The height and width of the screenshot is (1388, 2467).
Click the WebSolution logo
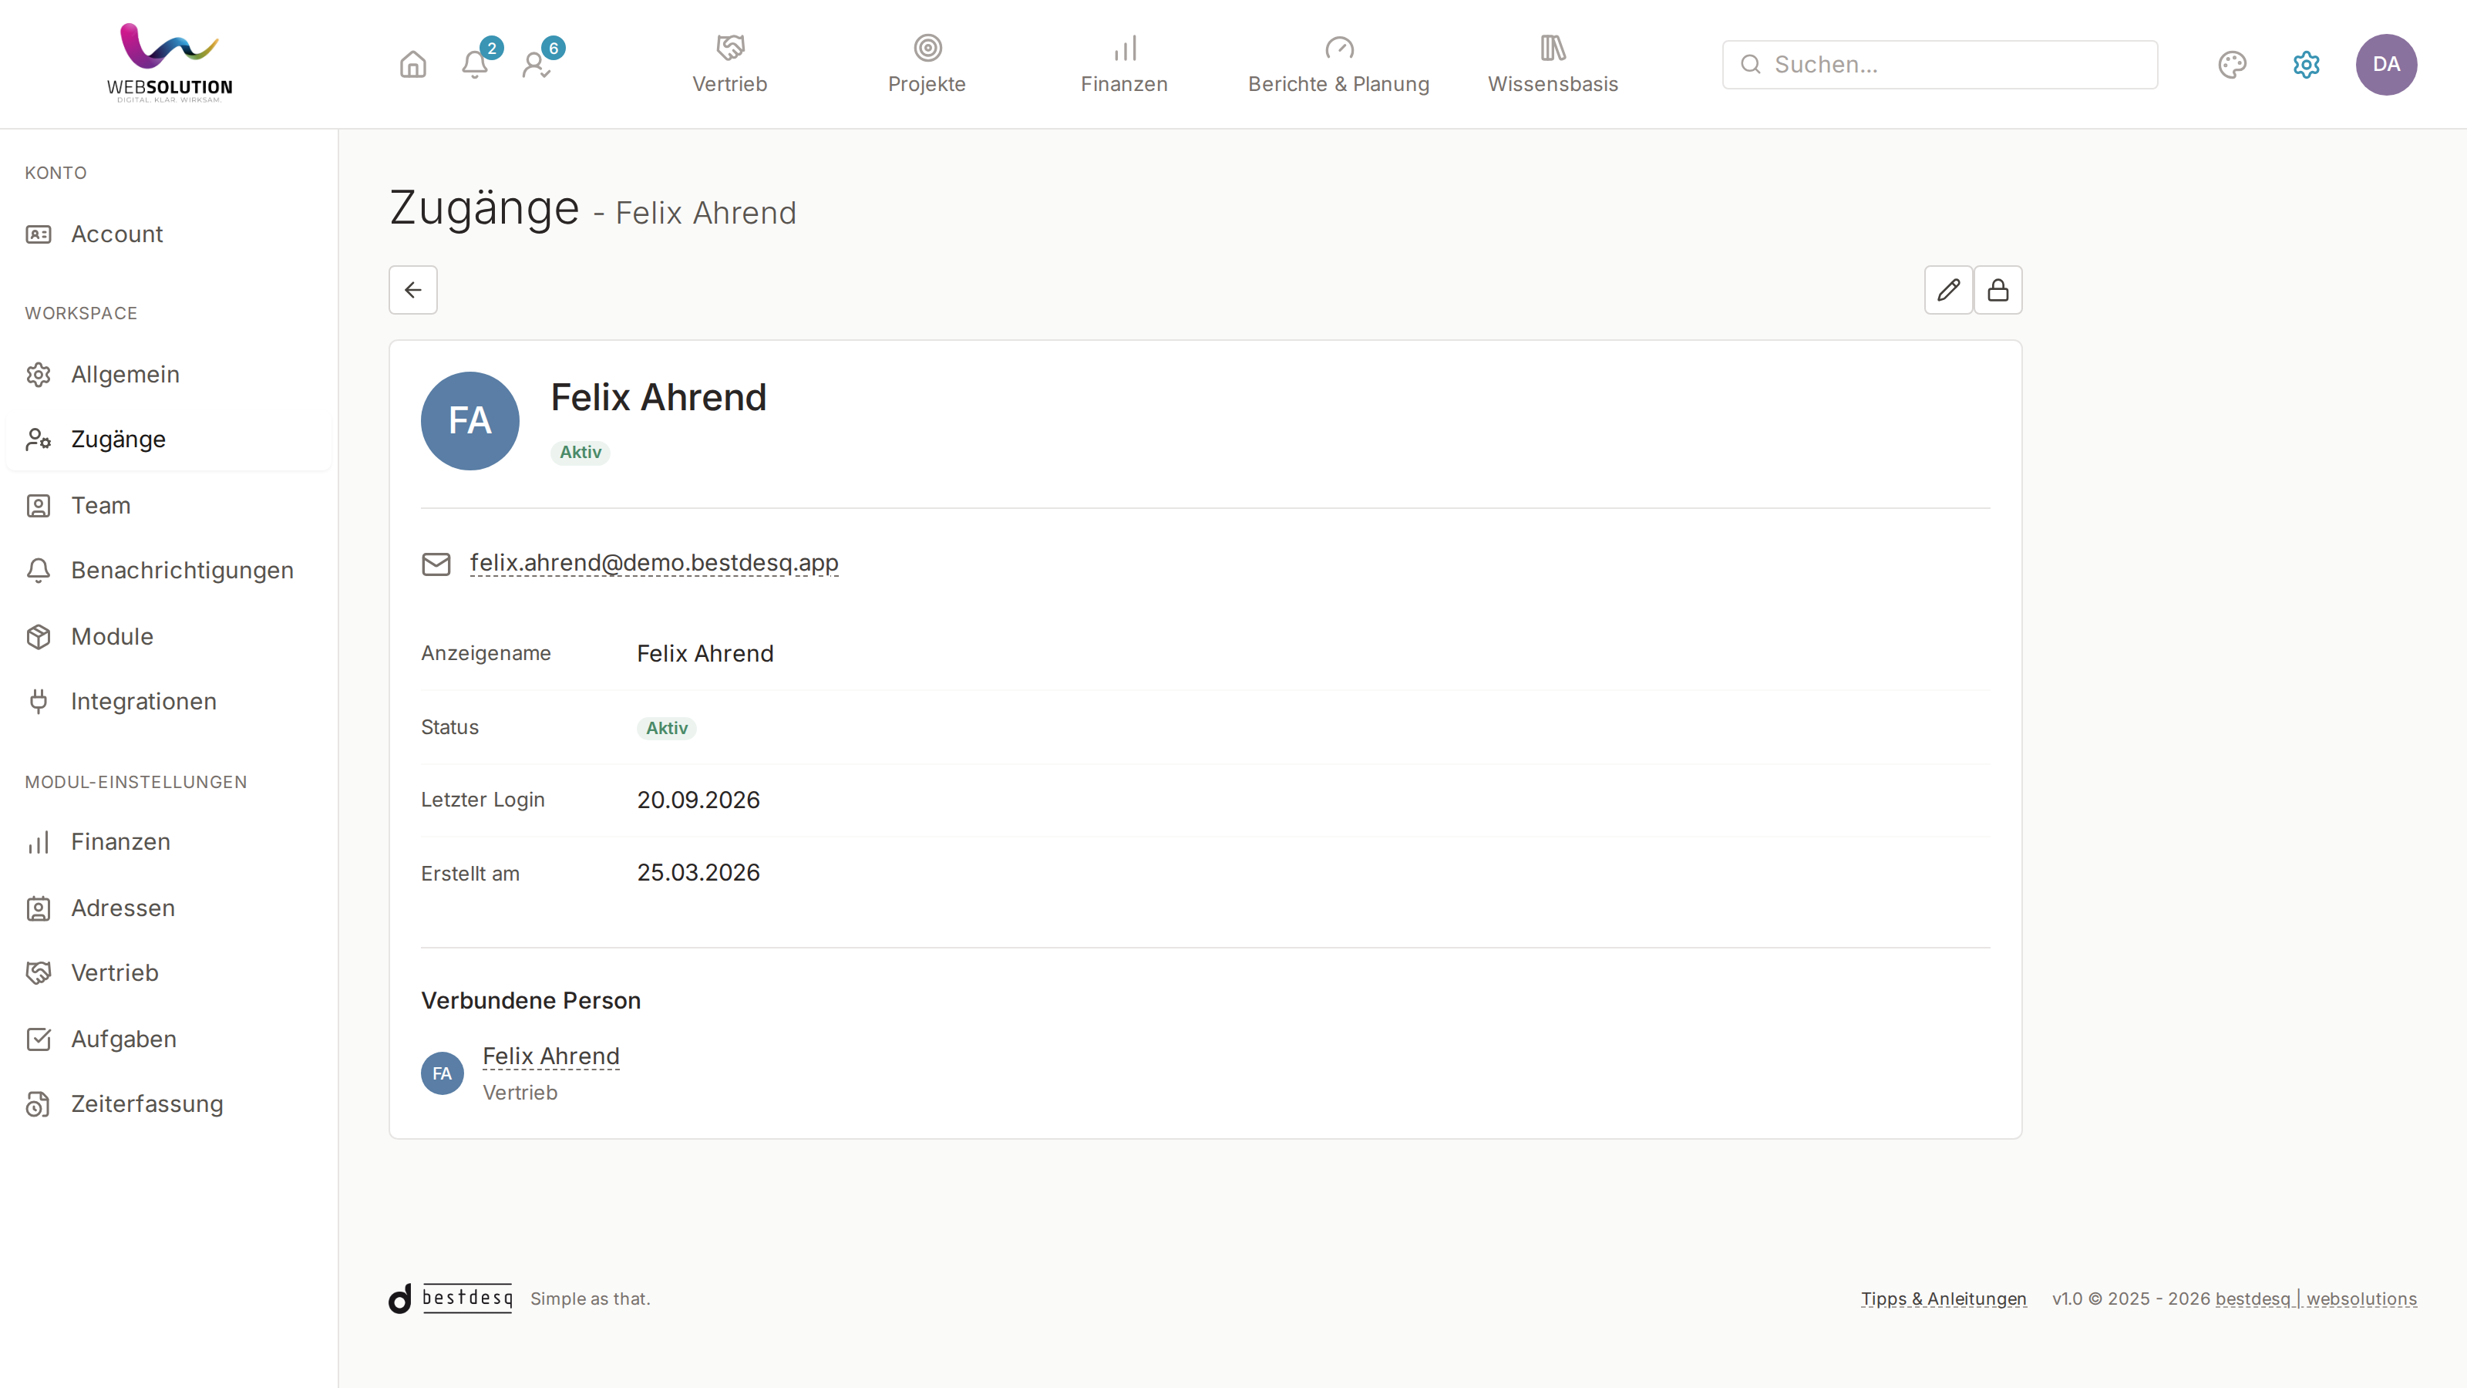tap(170, 63)
